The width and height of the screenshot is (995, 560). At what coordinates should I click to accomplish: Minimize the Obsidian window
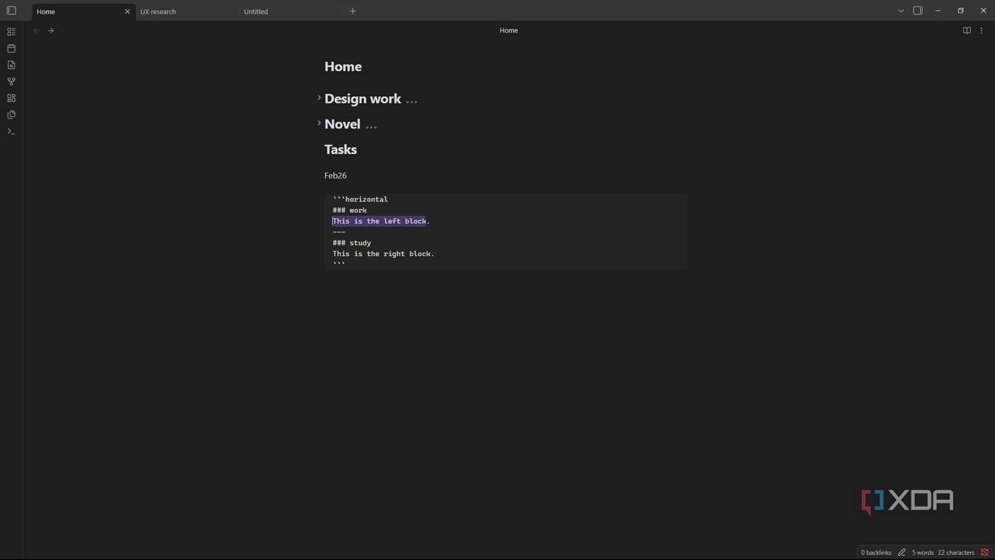point(938,11)
